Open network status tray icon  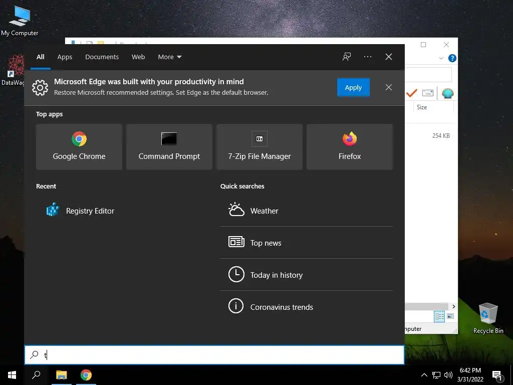tap(436, 375)
